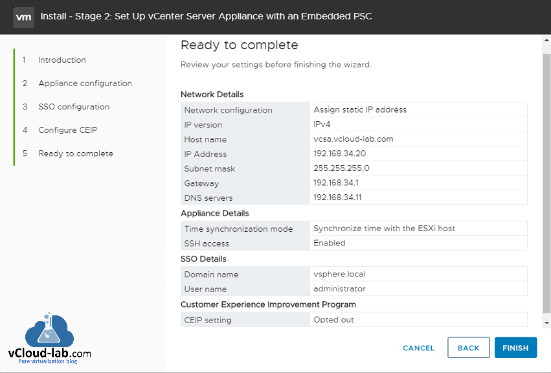Click the SSH access Enabled value
Screen dimensions: 551x373
(x=329, y=243)
